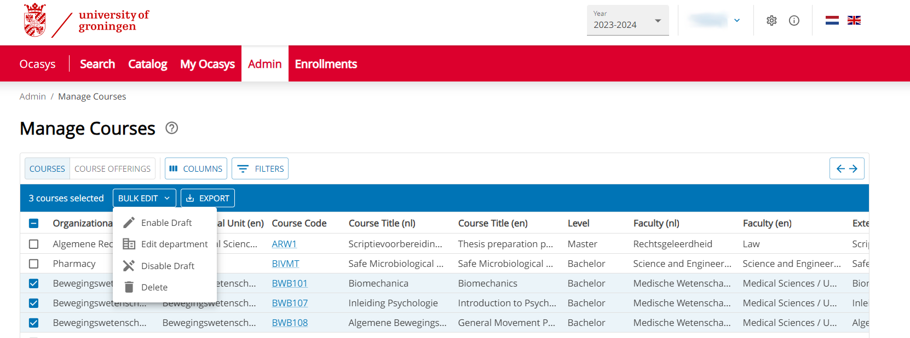Click help icon beside Manage Courses
Viewport: 910px width, 338px height.
tap(171, 128)
